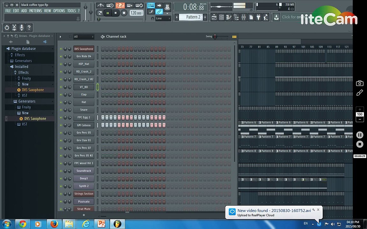Open the Line snap dropdown

click(163, 18)
